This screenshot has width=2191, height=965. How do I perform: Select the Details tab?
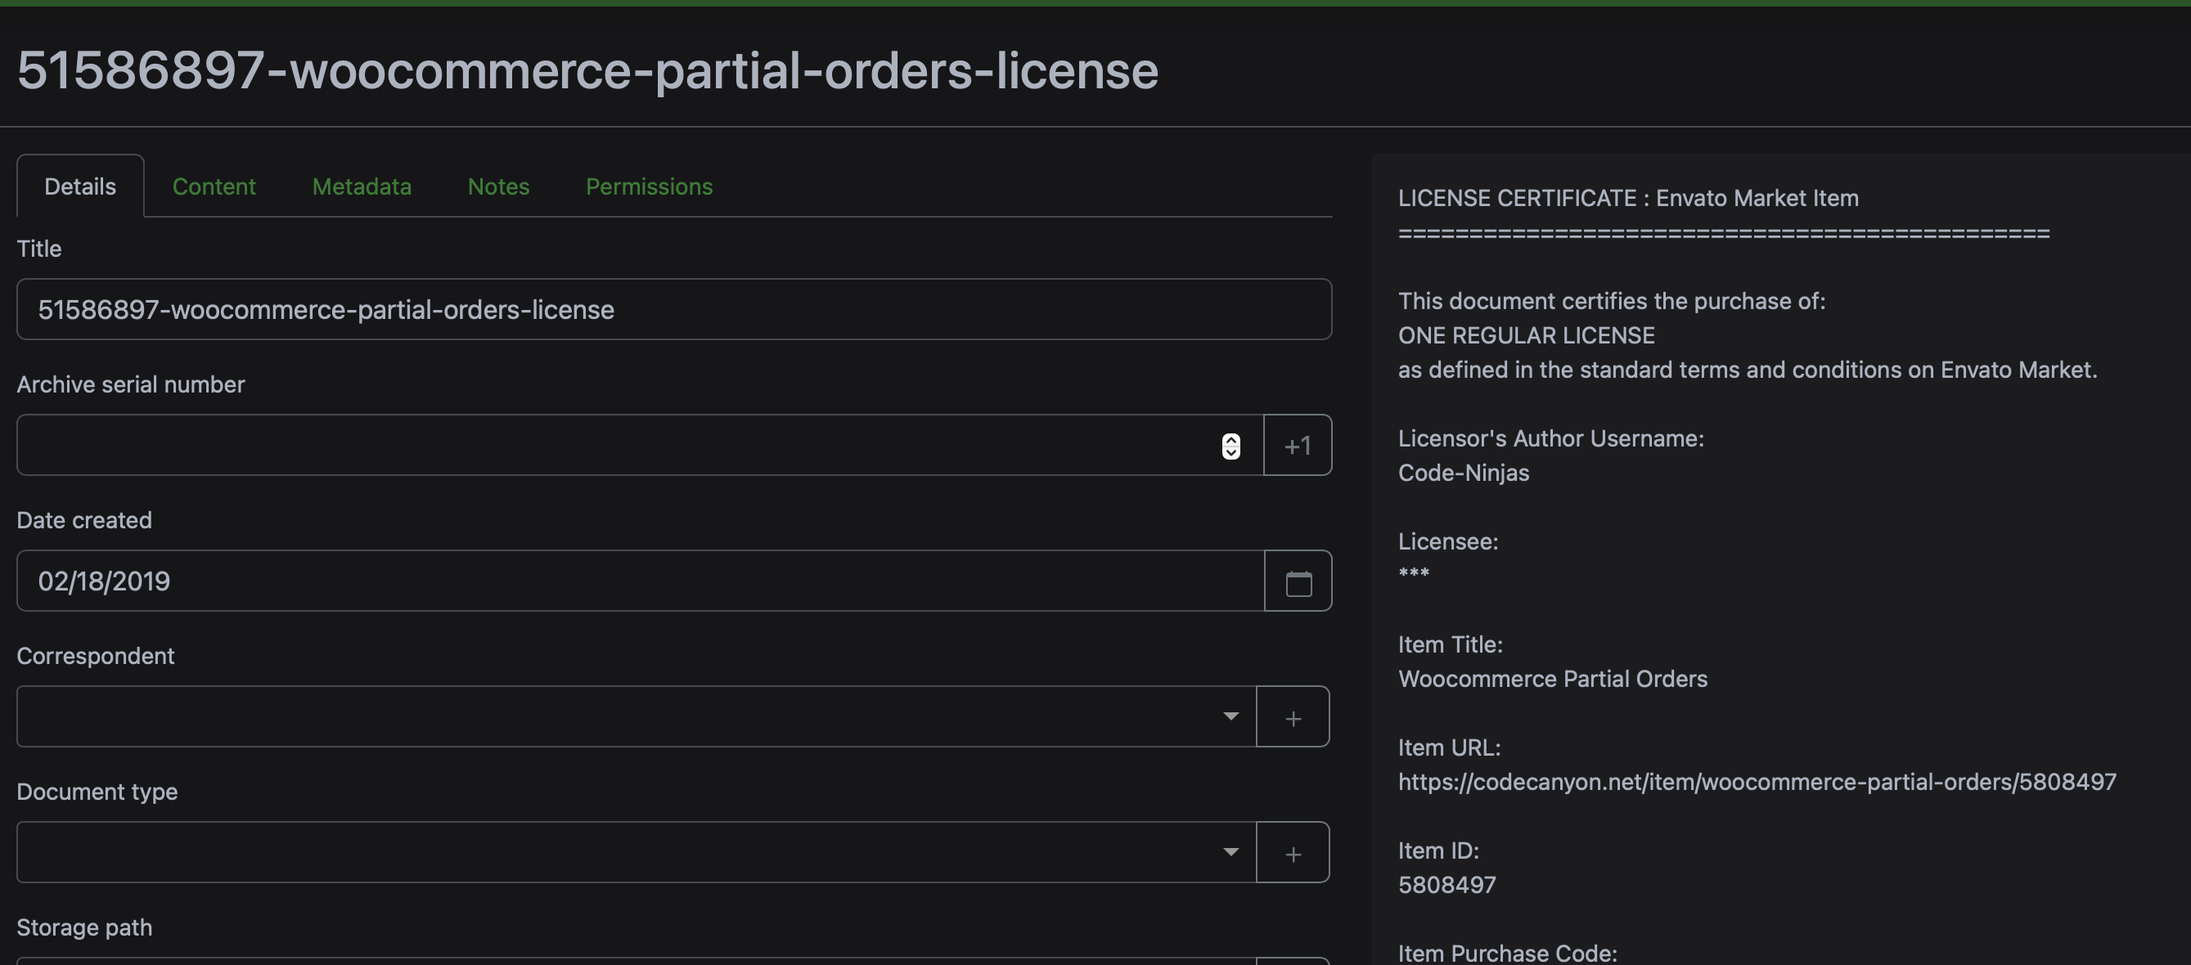click(x=80, y=186)
